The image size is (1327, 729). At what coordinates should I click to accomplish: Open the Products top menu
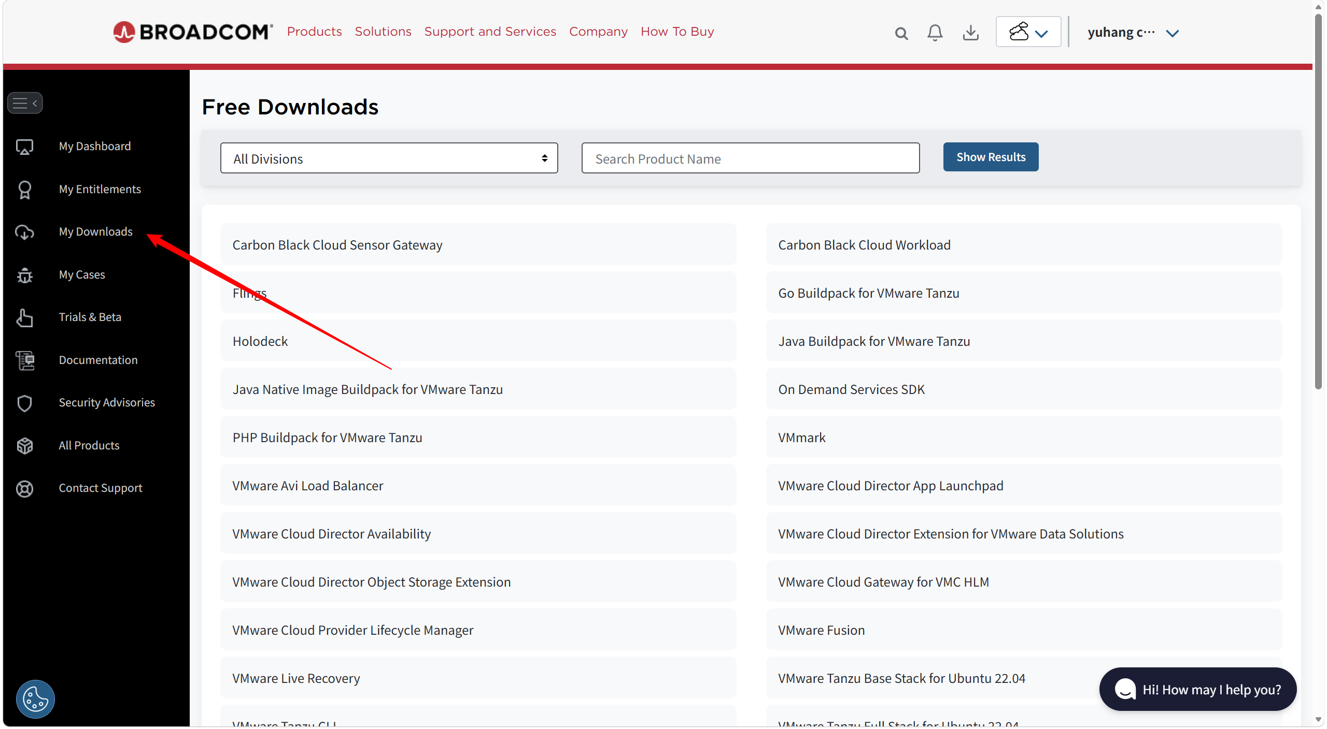[314, 32]
